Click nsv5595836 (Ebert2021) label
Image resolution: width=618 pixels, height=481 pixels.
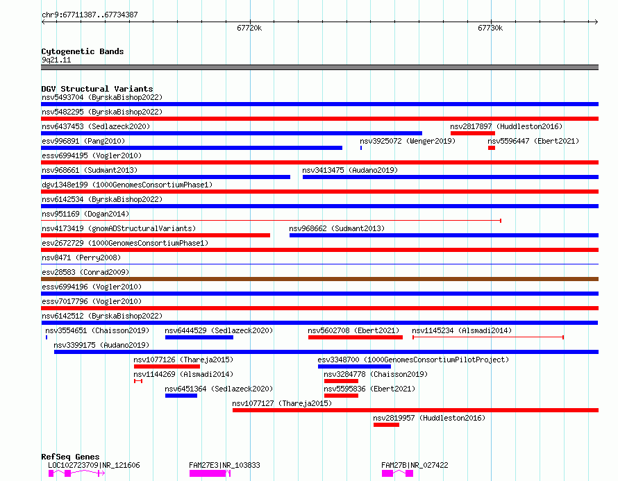coord(369,389)
